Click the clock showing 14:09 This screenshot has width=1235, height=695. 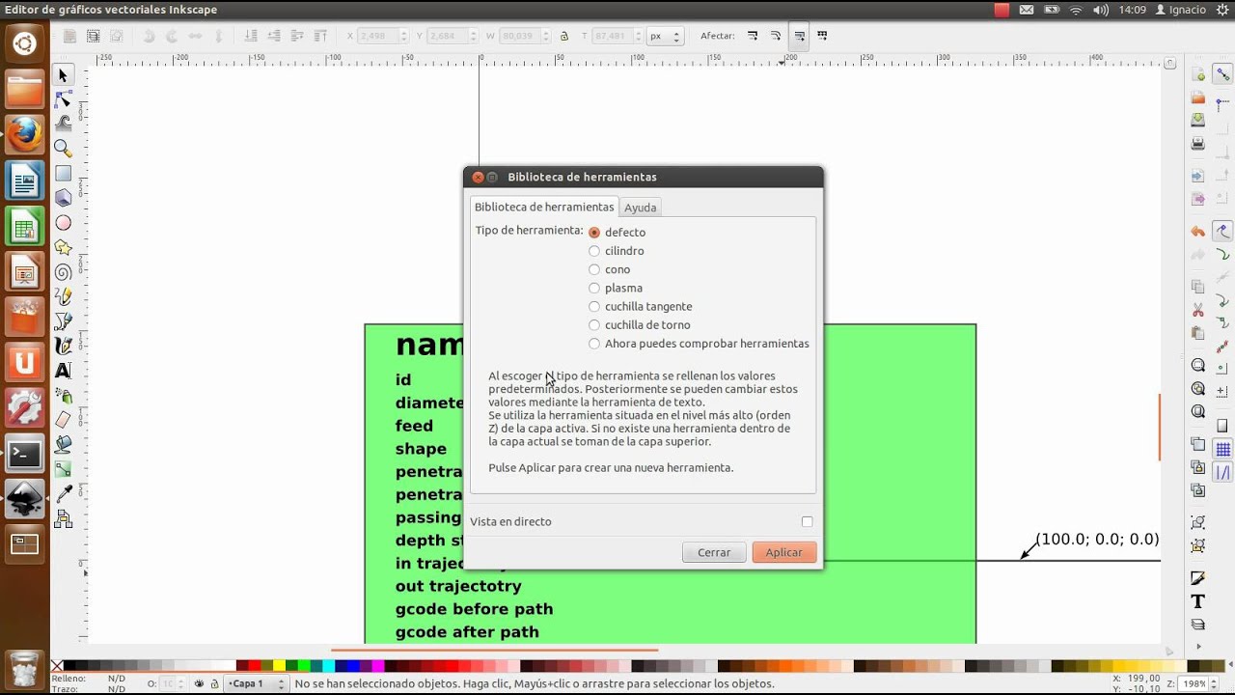[x=1133, y=10]
